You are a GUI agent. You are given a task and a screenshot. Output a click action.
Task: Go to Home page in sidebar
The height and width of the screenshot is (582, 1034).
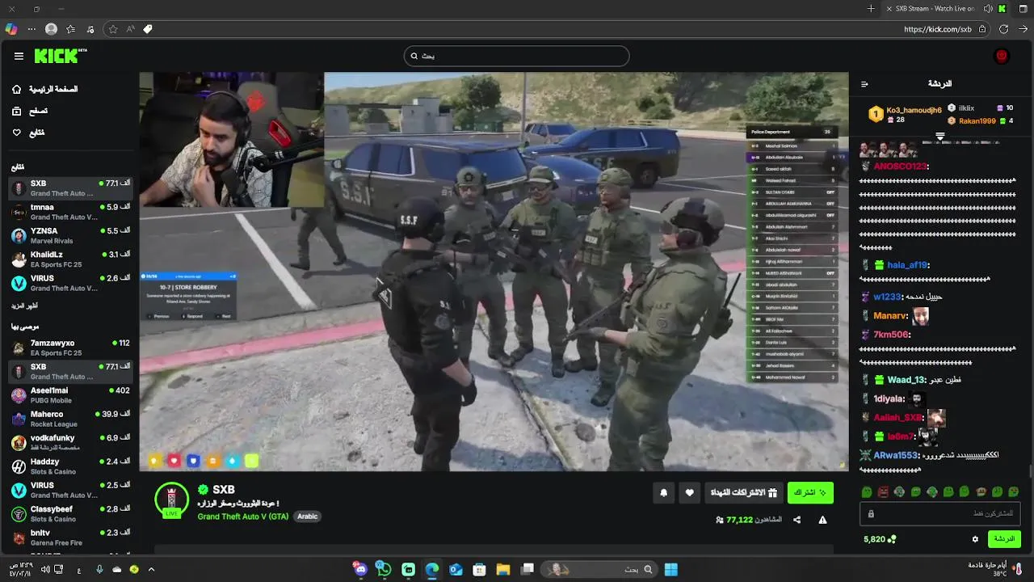(45, 89)
